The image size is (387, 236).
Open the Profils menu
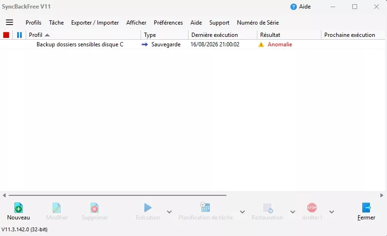33,23
